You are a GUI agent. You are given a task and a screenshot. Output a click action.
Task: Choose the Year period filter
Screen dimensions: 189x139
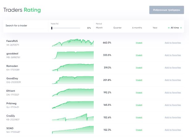(x=155, y=28)
